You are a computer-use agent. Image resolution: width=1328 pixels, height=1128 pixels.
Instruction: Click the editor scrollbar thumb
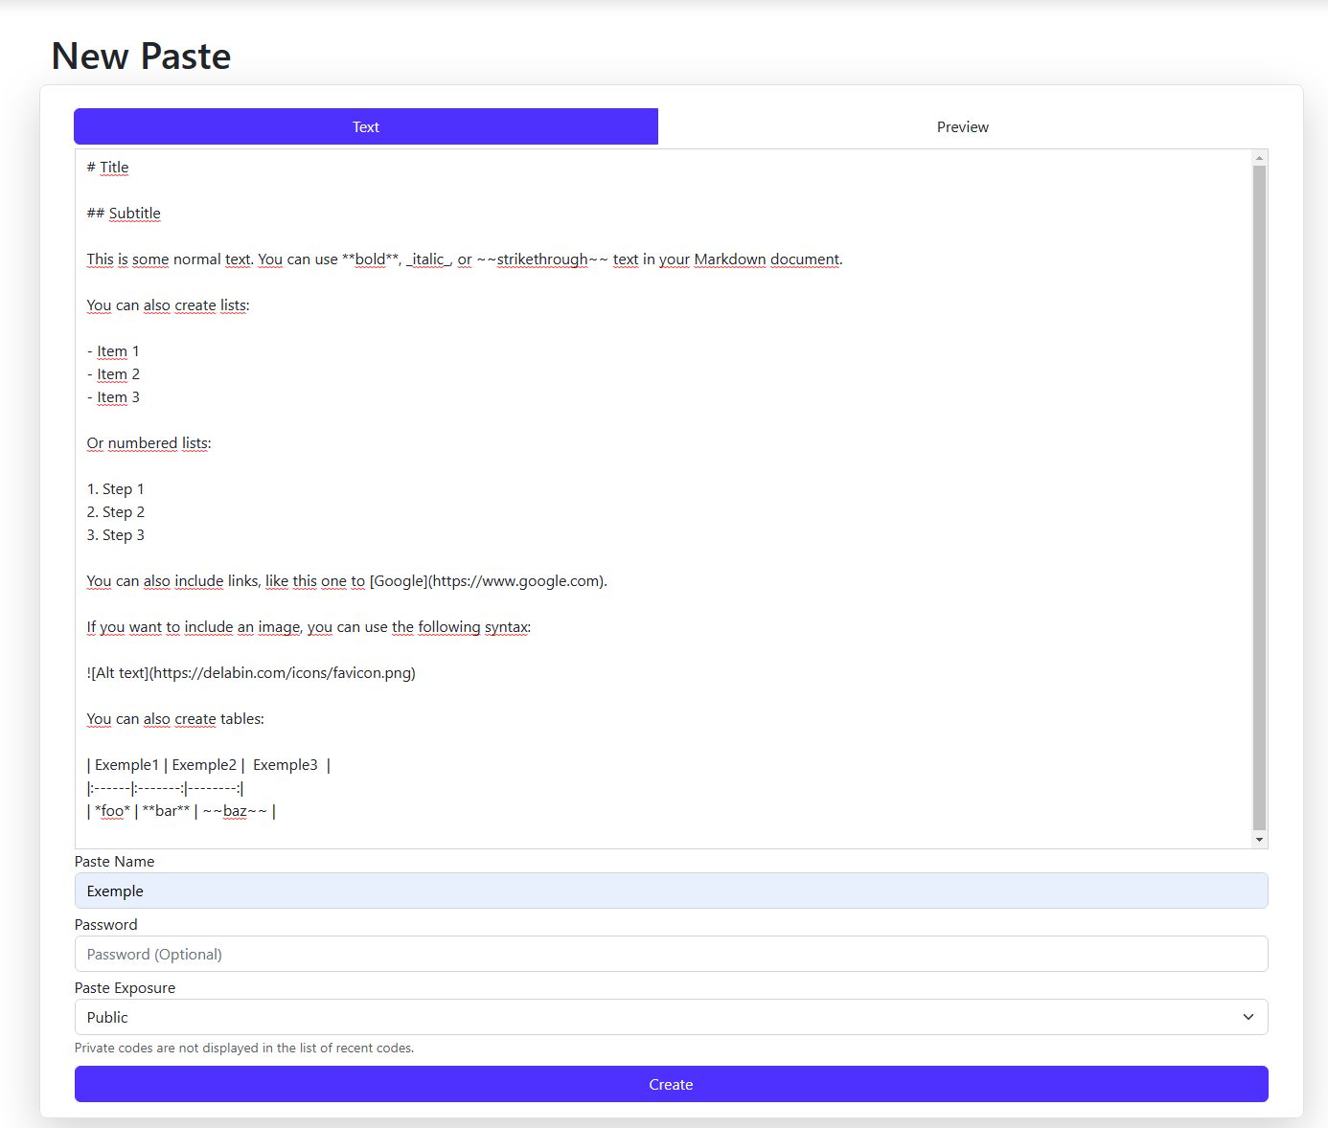[x=1258, y=498]
